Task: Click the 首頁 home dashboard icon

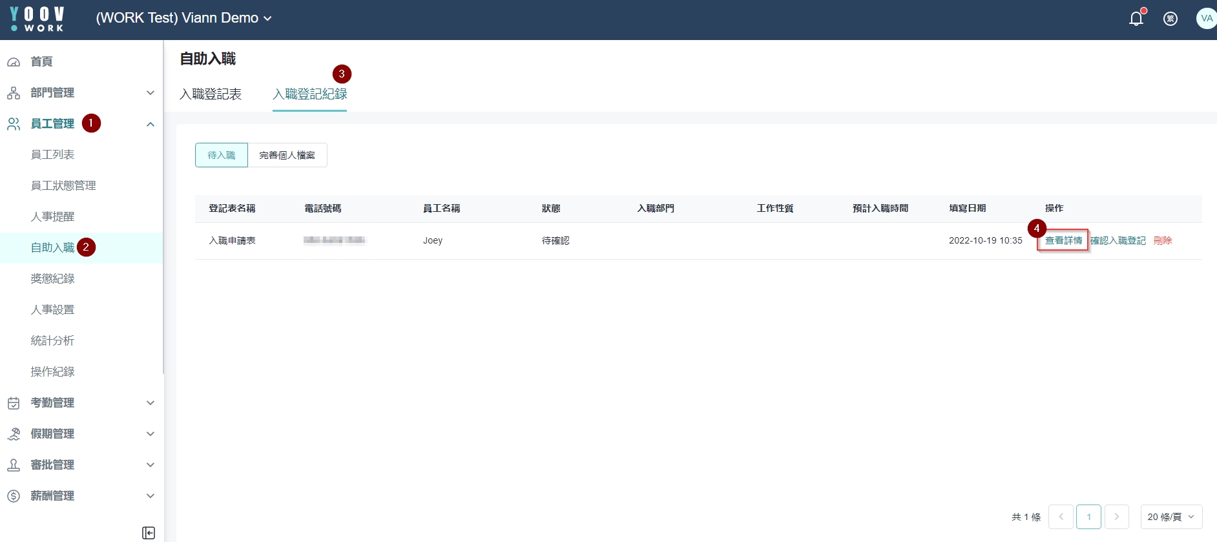Action: point(14,62)
